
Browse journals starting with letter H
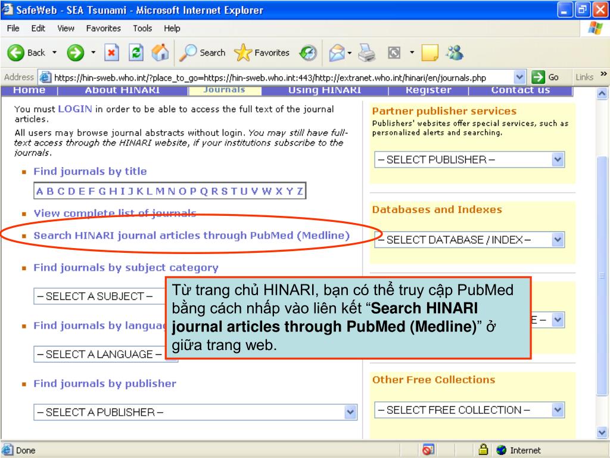(113, 191)
